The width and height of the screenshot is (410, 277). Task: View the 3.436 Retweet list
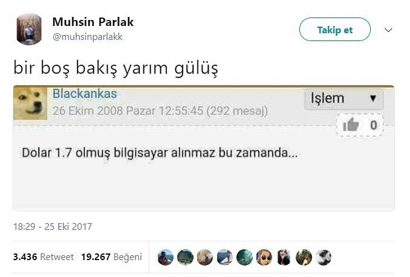coord(44,257)
